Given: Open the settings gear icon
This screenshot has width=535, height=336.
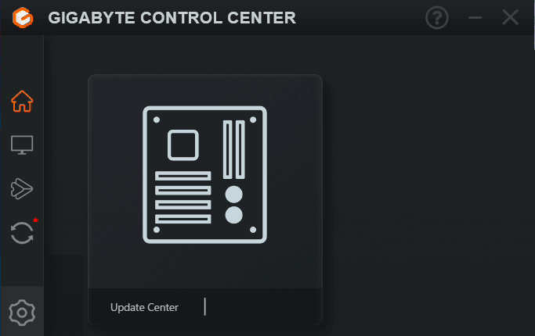Looking at the screenshot, I should coord(22,313).
